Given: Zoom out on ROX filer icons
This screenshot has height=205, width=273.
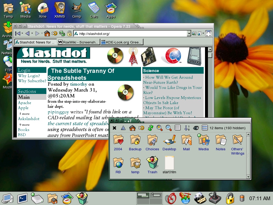Looking at the screenshot, I should pyautogui.click(x=168, y=128).
